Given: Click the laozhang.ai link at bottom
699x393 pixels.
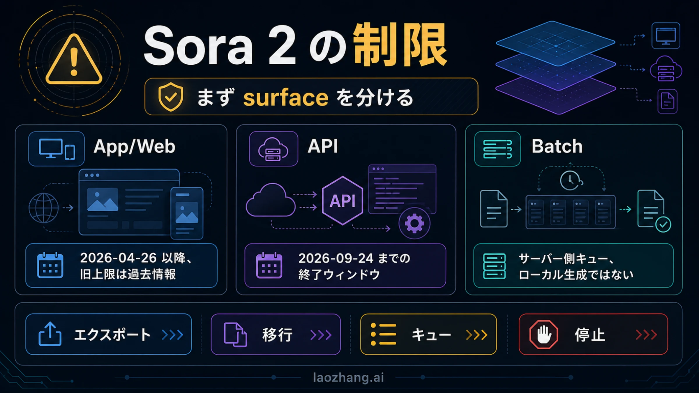Looking at the screenshot, I should pyautogui.click(x=348, y=378).
